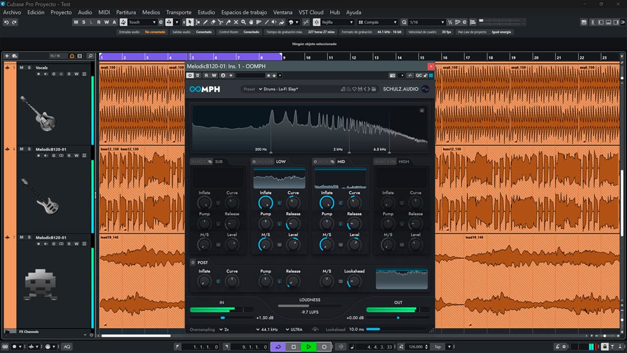Select the Glue tool

point(228,22)
